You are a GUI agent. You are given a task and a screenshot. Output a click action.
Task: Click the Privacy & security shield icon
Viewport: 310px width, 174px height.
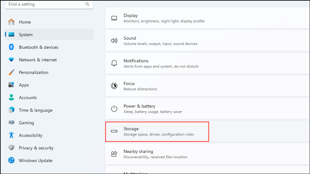click(11, 148)
